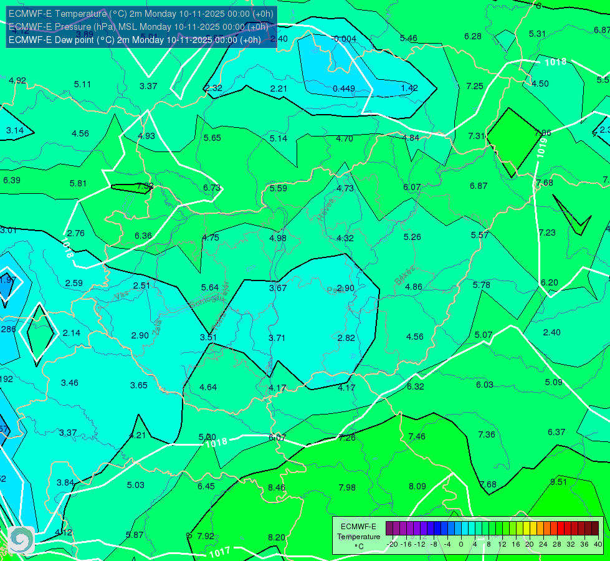
Task: Click the Zala county label
Action: [158, 327]
